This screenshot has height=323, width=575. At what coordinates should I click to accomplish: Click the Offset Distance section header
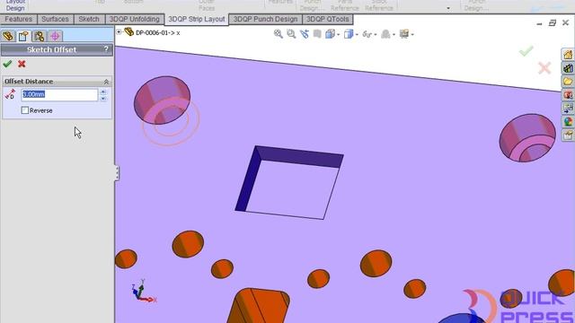pos(57,82)
